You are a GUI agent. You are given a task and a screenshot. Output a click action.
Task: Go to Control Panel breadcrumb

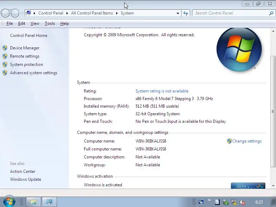(51, 13)
